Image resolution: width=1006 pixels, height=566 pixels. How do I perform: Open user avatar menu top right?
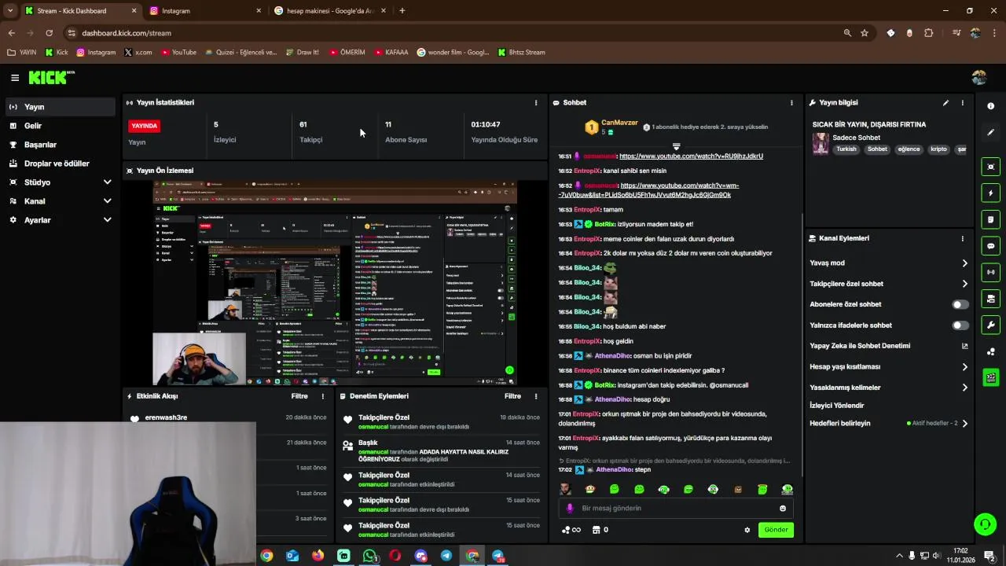click(x=978, y=77)
